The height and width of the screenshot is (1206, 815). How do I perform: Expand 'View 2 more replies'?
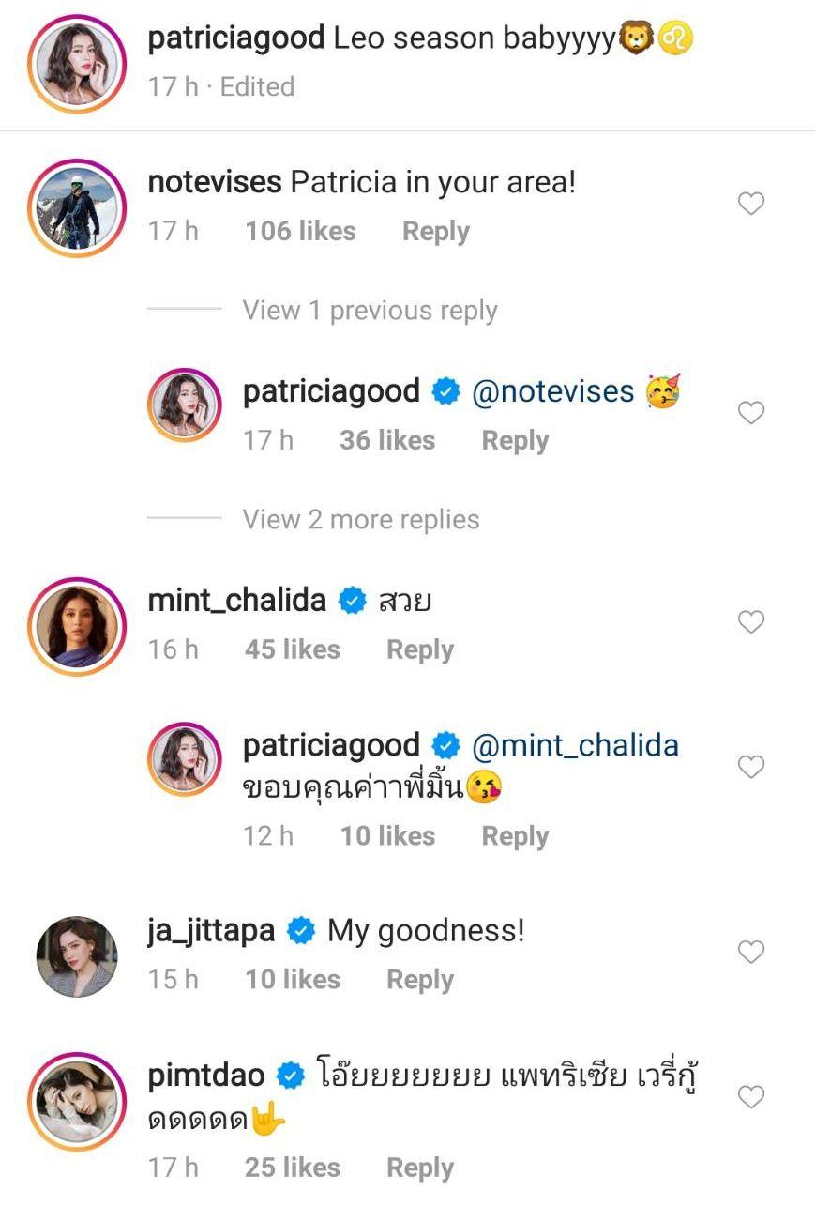tap(360, 520)
